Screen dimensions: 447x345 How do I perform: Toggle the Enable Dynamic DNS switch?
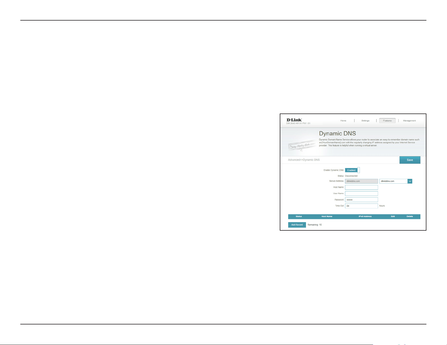pyautogui.click(x=352, y=170)
